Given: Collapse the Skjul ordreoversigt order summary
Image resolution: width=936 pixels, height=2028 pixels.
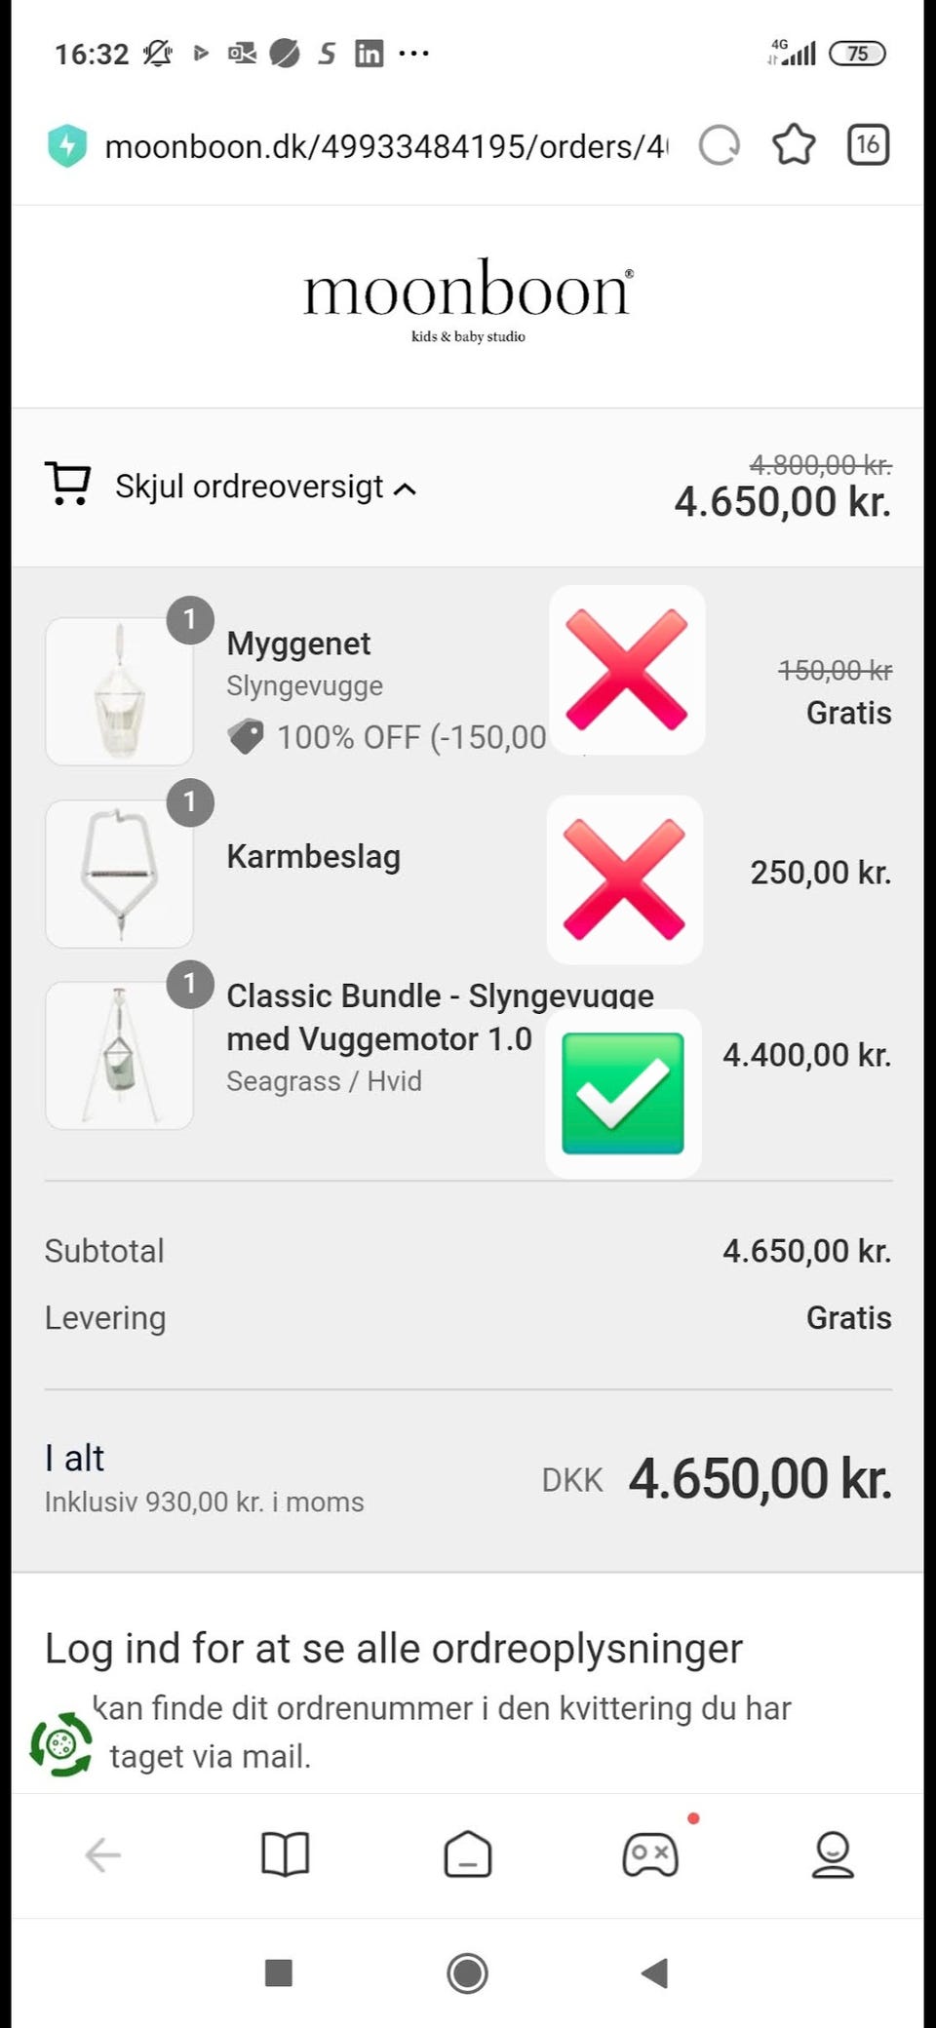Looking at the screenshot, I should [x=250, y=486].
